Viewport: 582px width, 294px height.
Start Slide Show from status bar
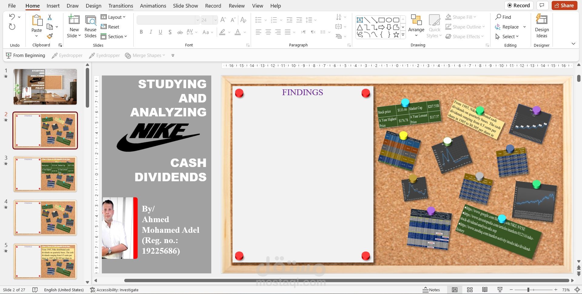[500, 290]
